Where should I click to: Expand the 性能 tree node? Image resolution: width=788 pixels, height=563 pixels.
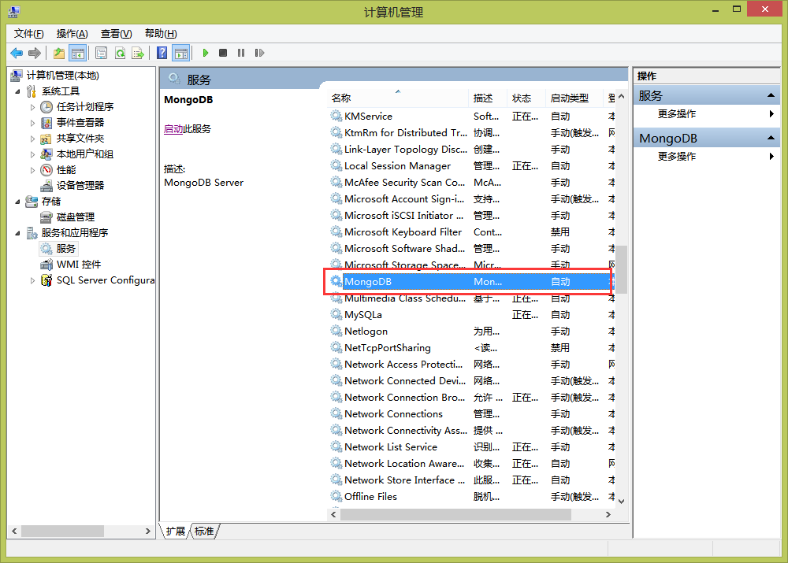pyautogui.click(x=32, y=170)
